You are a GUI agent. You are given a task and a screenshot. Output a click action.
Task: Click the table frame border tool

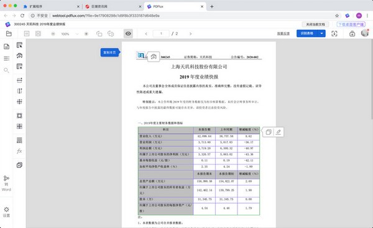coord(19,116)
